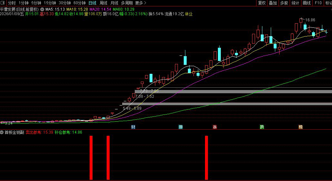Click the 幅-0.33(-2.16%) change value
This screenshot has width=332, height=181.
[133, 14]
